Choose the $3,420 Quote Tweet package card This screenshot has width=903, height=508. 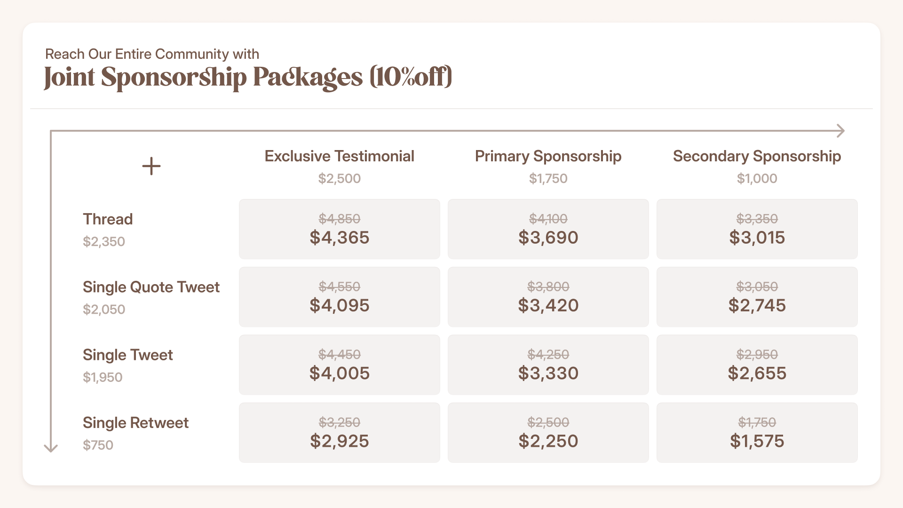(548, 297)
